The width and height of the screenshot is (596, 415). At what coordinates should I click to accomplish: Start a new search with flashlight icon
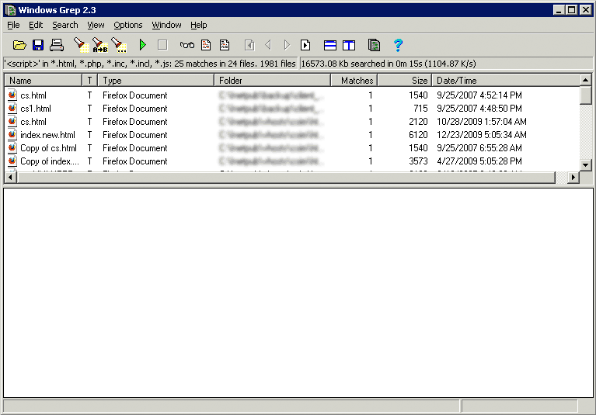tap(81, 45)
